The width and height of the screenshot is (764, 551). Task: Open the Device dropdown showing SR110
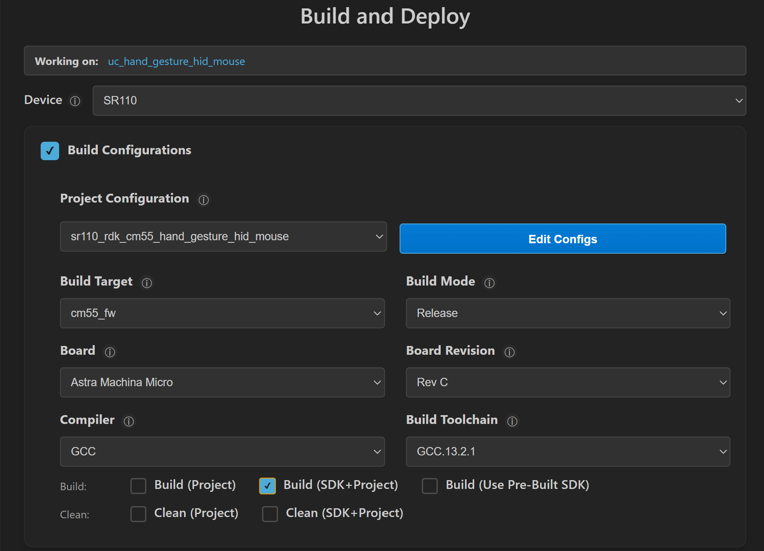pos(419,101)
